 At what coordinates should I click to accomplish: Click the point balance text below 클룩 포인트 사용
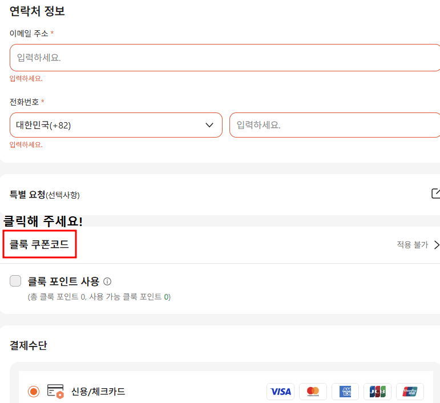(99, 297)
